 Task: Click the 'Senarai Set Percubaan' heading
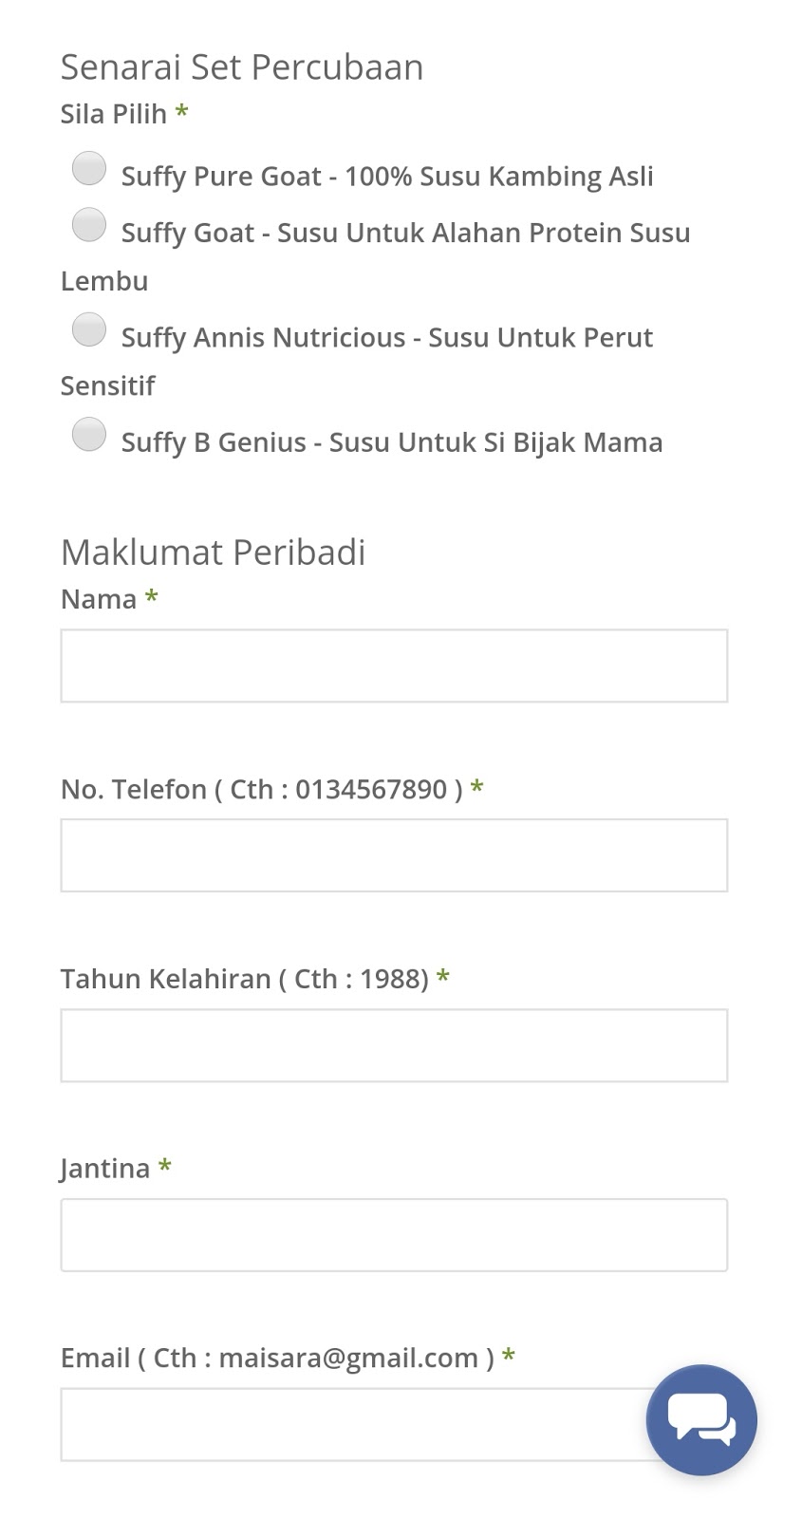tap(242, 67)
